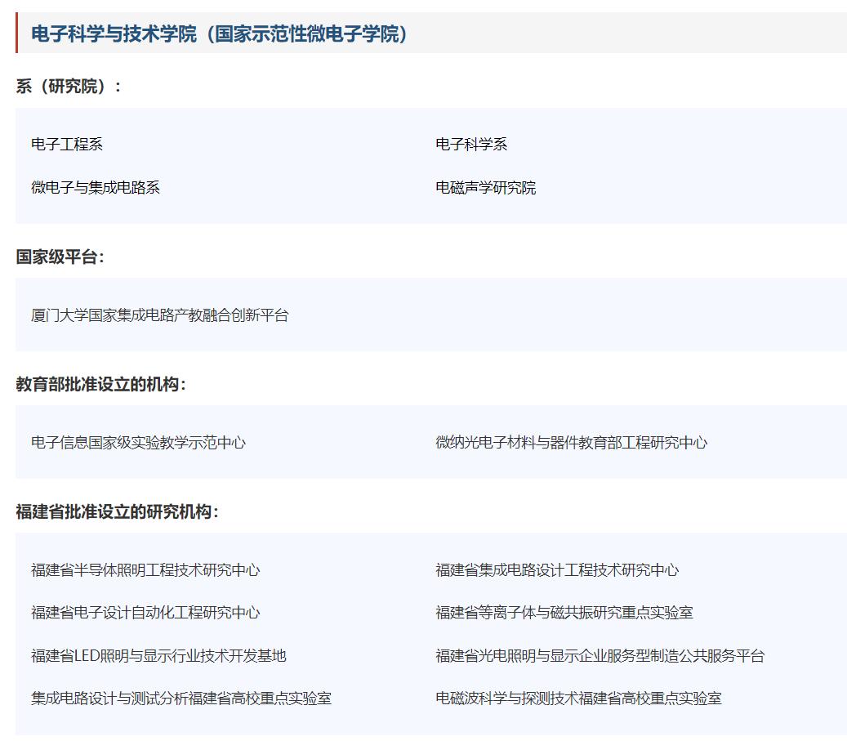
Task: Visit the 电磁声学研究院 link
Action: coord(486,188)
